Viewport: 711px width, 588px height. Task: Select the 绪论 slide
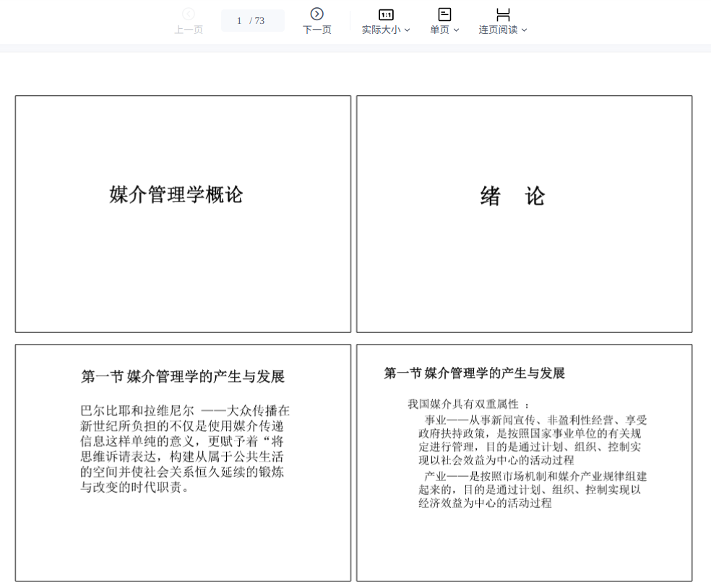pos(524,214)
